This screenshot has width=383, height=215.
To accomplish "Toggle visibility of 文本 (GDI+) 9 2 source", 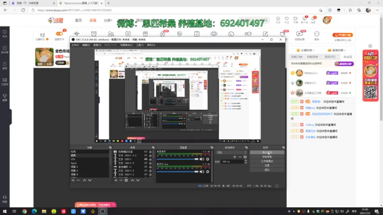I will 146,155.
